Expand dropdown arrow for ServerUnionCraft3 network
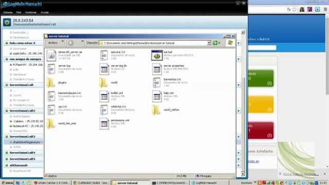 tap(239, 137)
